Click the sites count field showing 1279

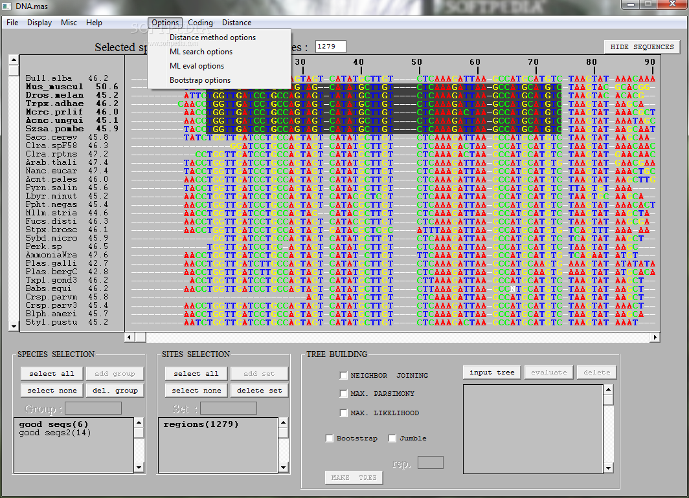330,46
